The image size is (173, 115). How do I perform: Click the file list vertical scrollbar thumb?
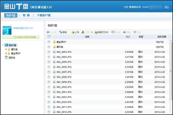pos(171,71)
